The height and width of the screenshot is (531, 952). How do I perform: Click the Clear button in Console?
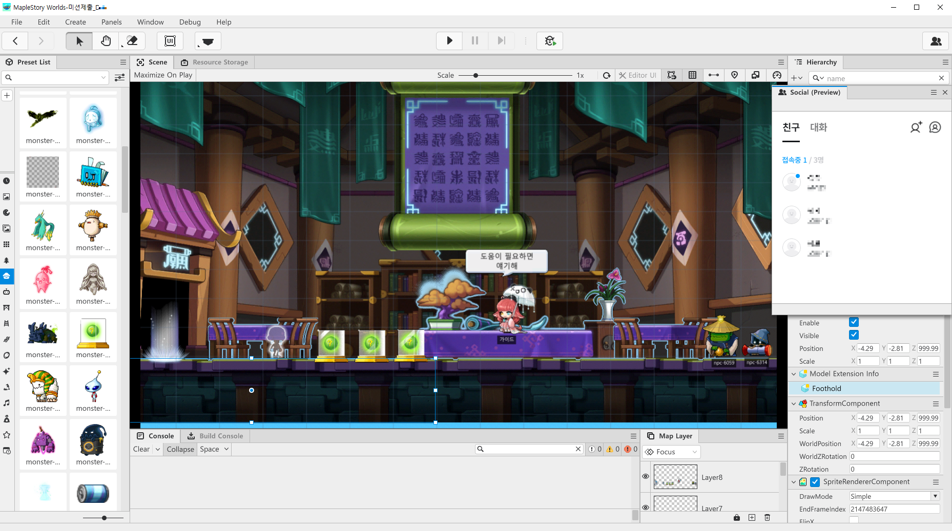(141, 449)
